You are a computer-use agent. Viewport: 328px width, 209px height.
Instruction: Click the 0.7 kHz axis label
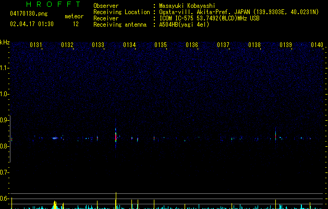[x=4, y=172]
